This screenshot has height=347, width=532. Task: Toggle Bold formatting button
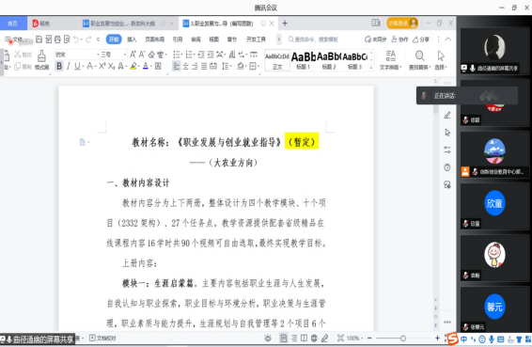[59, 66]
